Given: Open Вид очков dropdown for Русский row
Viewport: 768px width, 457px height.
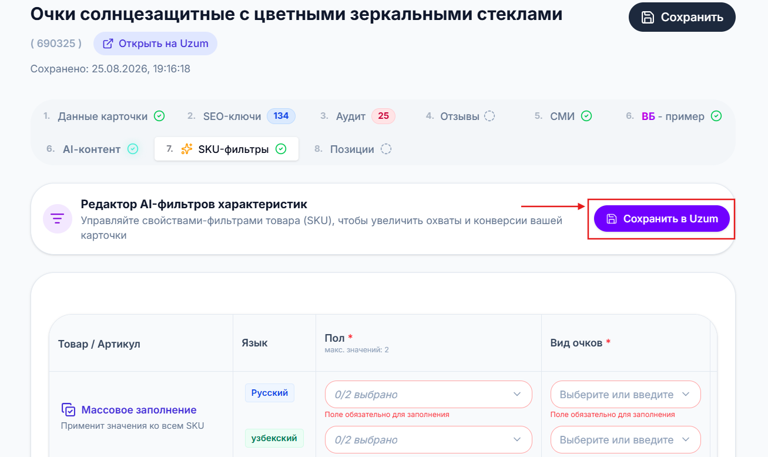Looking at the screenshot, I should click(626, 394).
